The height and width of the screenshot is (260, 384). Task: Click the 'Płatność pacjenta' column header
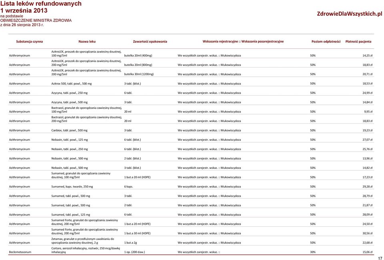[x=358, y=41]
